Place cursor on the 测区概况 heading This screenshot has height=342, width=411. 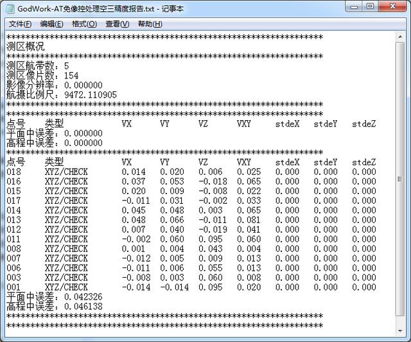26,47
